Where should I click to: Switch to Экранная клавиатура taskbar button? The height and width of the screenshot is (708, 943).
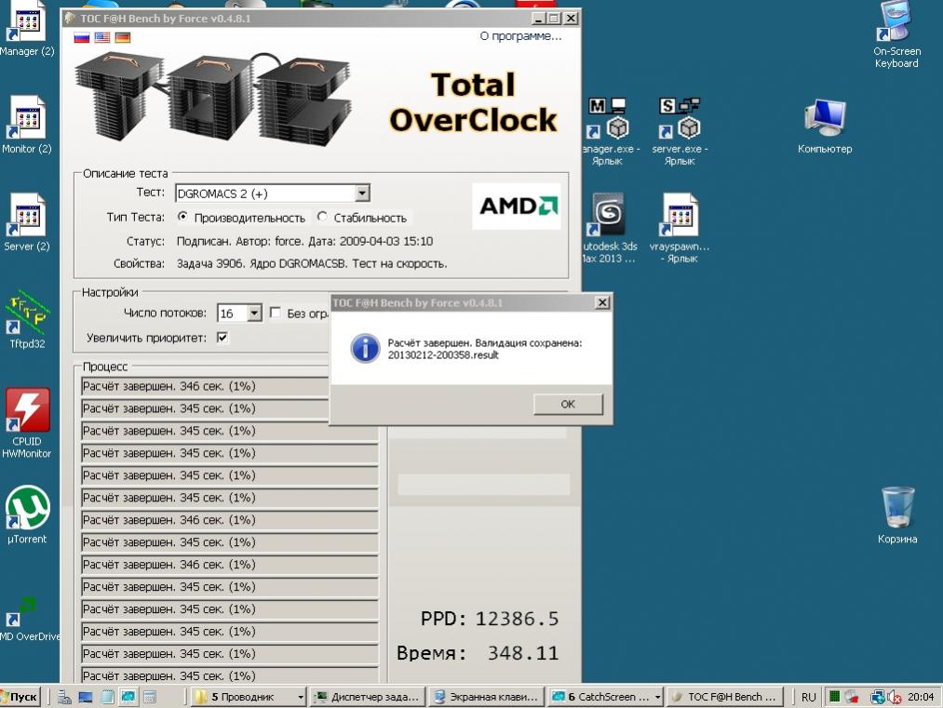486,697
